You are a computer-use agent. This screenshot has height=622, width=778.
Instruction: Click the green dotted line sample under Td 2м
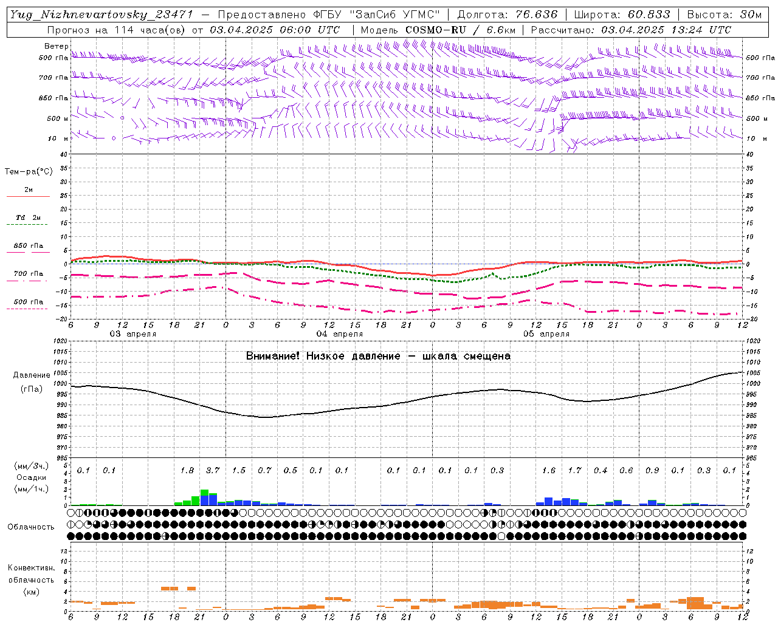[28, 225]
